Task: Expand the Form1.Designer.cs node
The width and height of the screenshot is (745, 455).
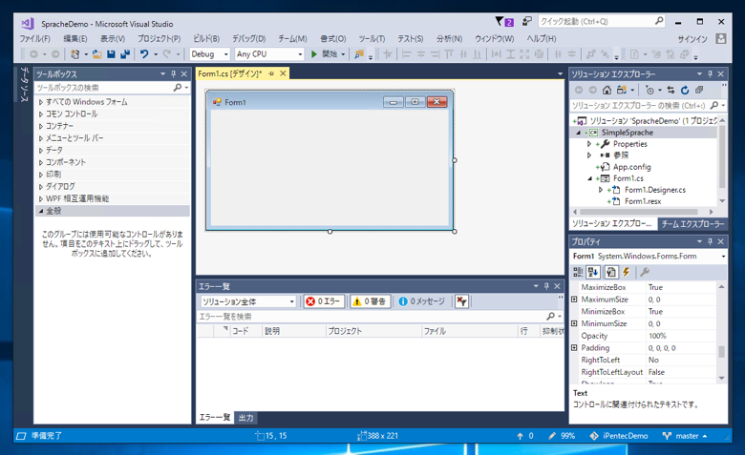Action: coord(601,190)
